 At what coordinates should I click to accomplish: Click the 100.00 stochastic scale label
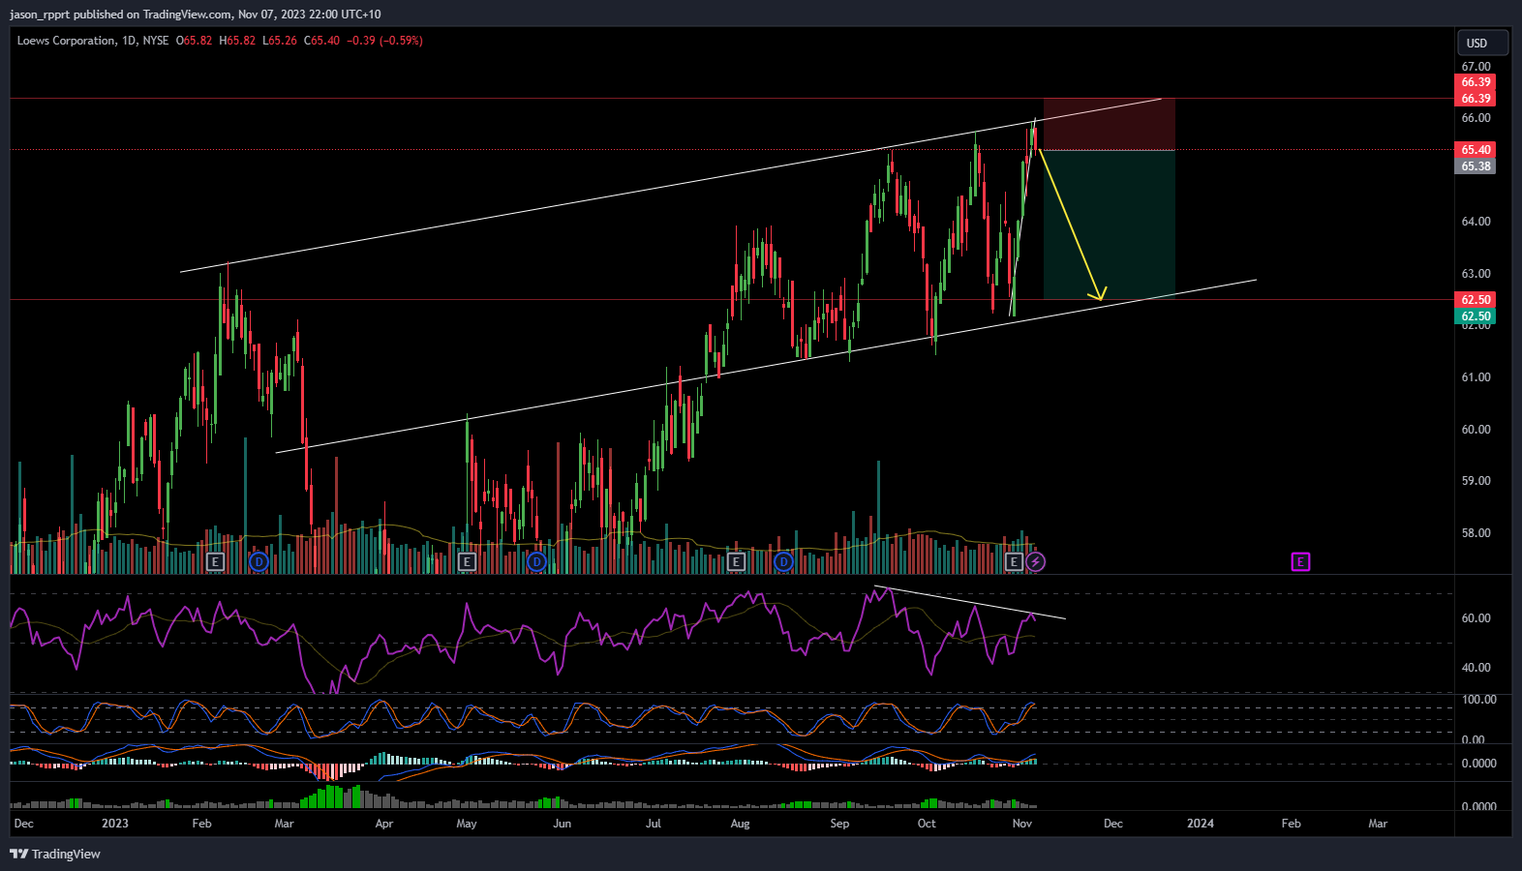pos(1478,700)
